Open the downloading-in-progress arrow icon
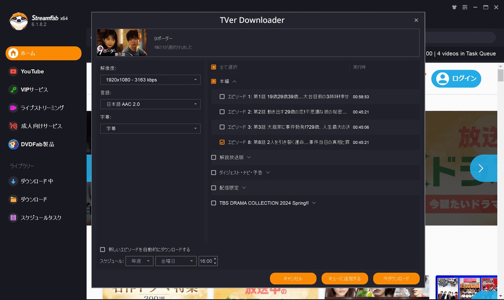Image resolution: width=504 pixels, height=300 pixels. pyautogui.click(x=13, y=181)
